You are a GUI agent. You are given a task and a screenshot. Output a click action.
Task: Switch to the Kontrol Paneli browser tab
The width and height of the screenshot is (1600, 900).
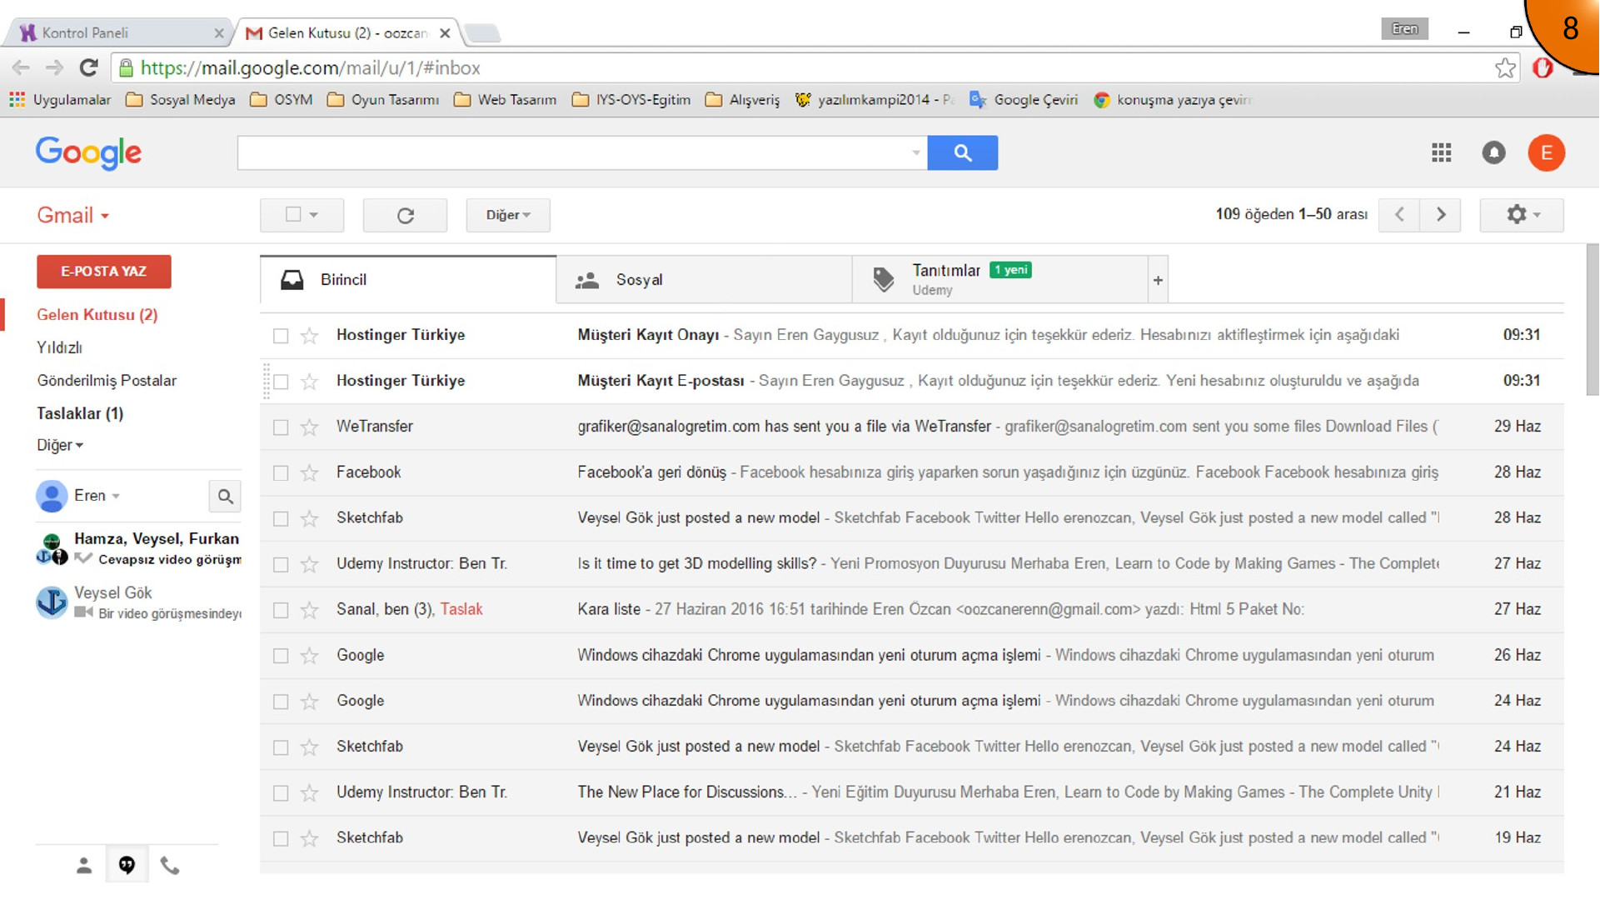(x=117, y=32)
